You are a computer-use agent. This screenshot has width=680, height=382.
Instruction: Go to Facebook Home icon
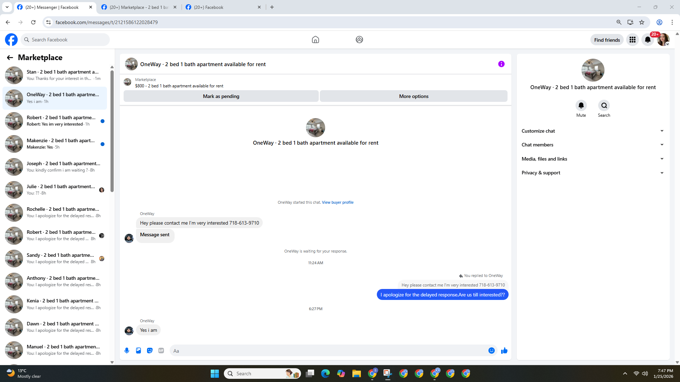(x=315, y=40)
